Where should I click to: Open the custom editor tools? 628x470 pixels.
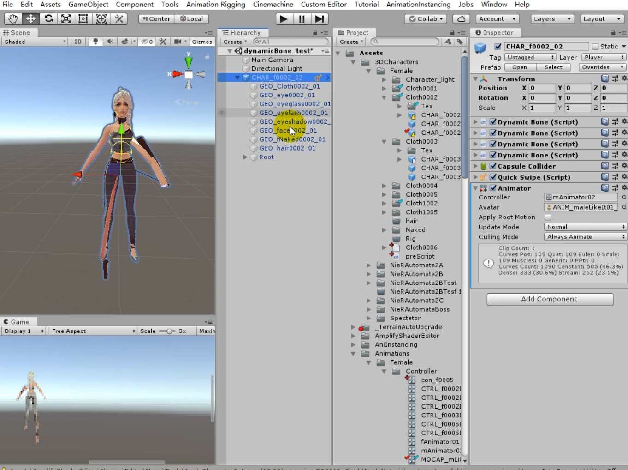119,18
